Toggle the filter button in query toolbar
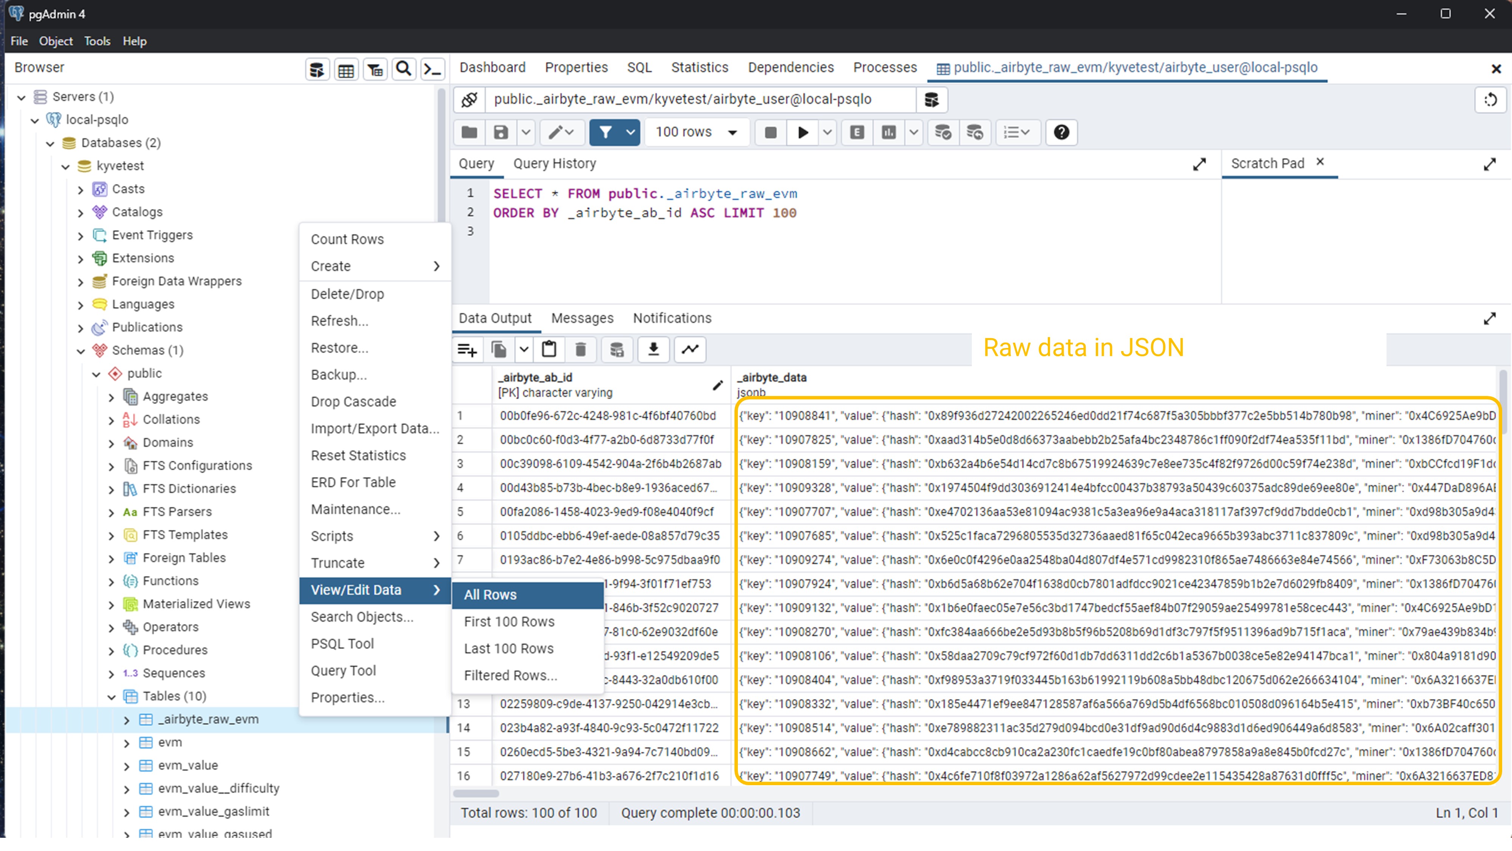This screenshot has width=1512, height=851. pyautogui.click(x=605, y=132)
